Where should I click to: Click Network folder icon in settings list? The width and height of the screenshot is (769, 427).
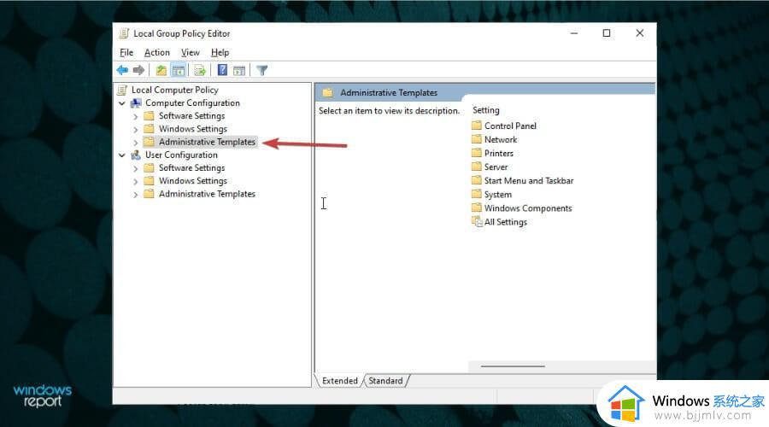pos(477,139)
